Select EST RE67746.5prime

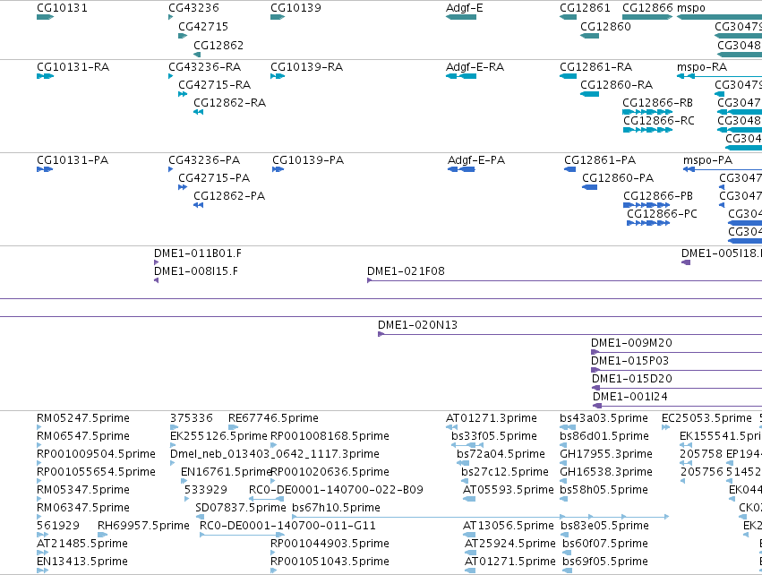tap(274, 418)
